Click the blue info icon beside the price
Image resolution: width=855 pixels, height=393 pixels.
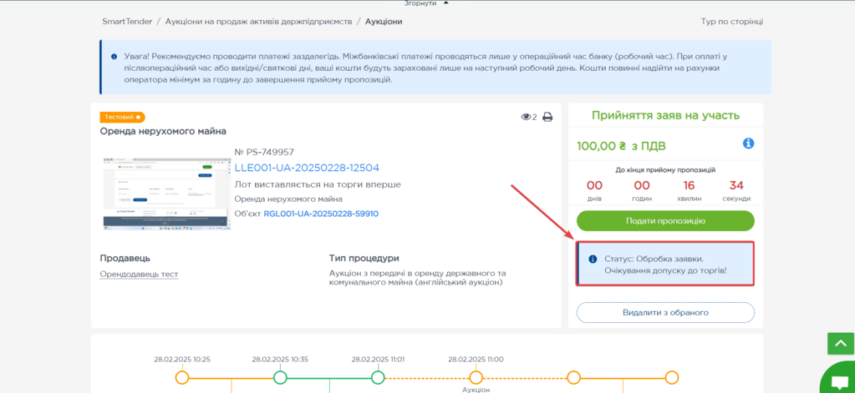coord(748,144)
